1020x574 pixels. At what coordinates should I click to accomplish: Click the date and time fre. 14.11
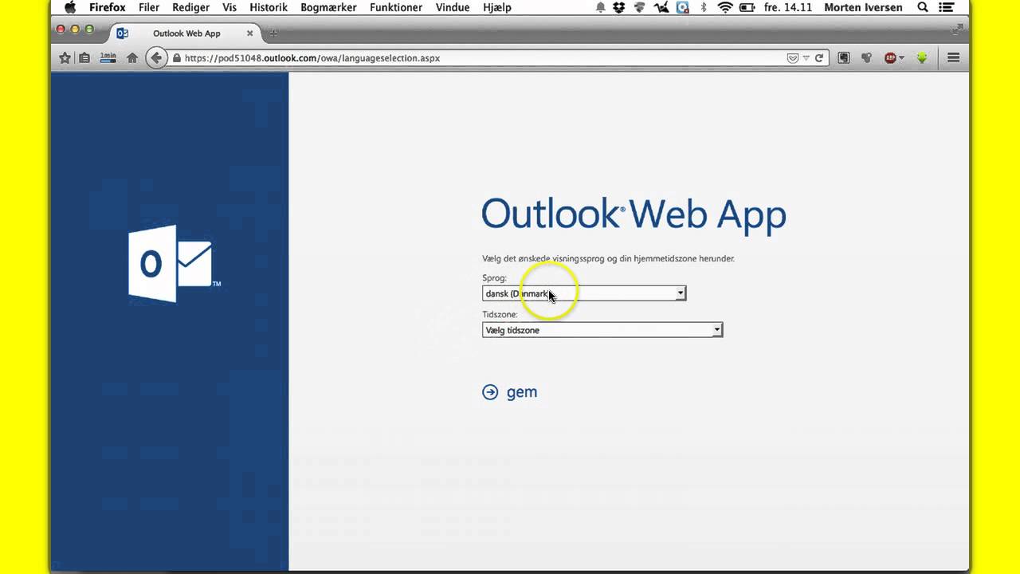[x=787, y=7]
